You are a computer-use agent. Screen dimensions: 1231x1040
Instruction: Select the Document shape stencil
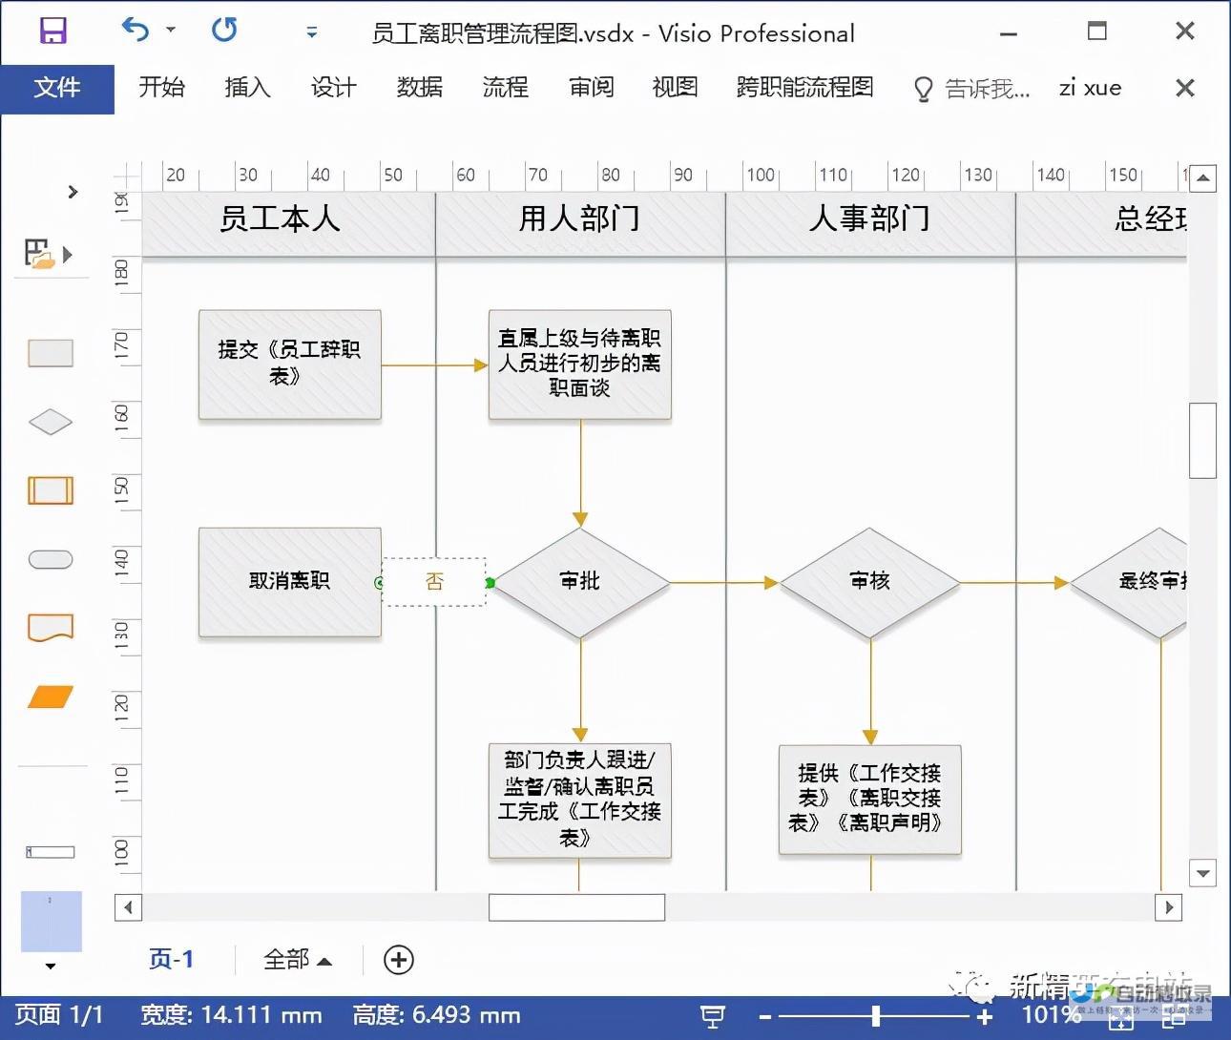click(x=51, y=628)
